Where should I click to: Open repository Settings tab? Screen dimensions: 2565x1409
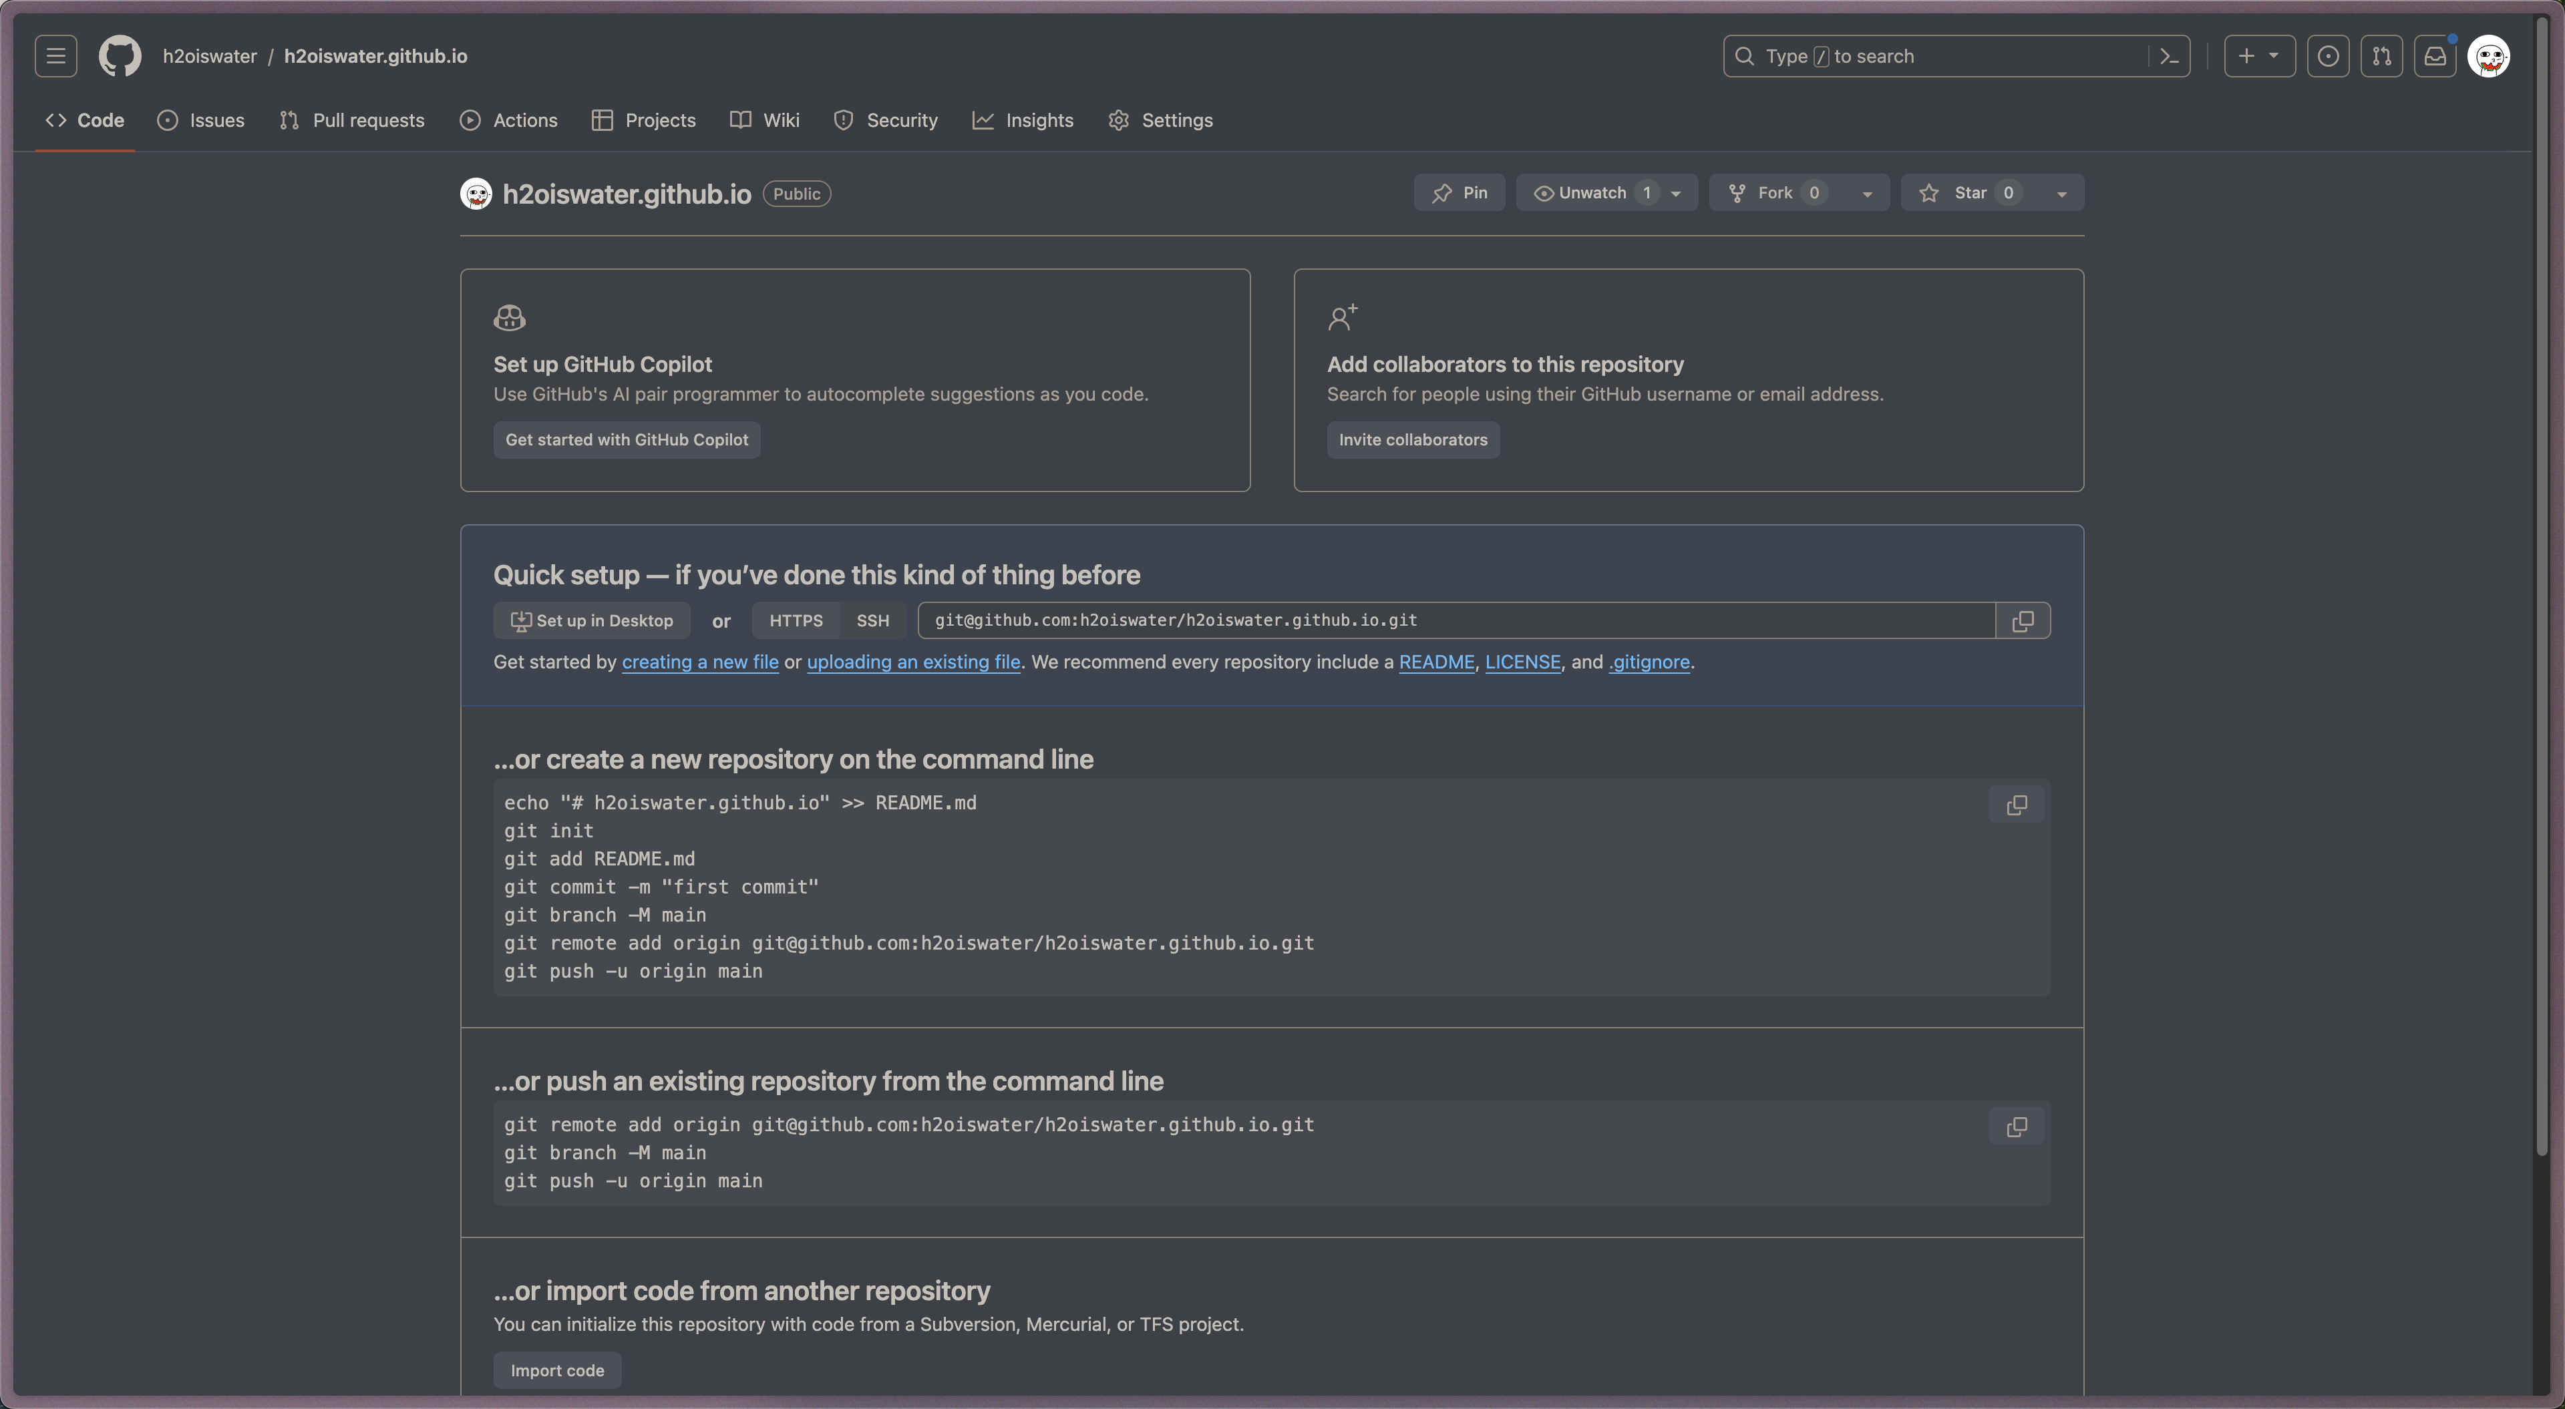1161,120
